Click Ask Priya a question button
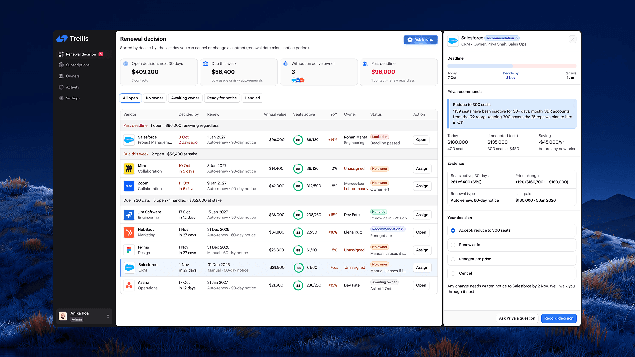This screenshot has width=635, height=357. point(517,318)
